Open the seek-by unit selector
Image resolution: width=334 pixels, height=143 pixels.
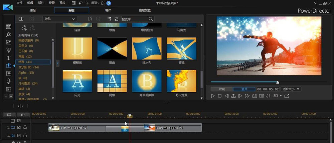pos(233,96)
